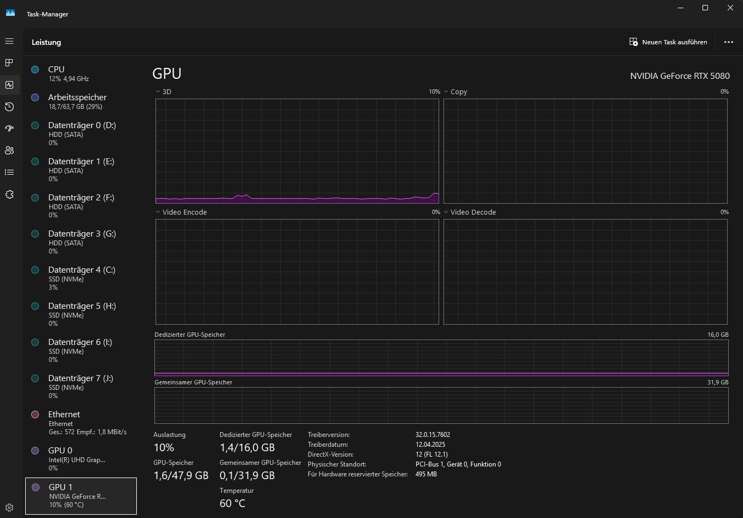Click Neuen Task ausführen button
The height and width of the screenshot is (518, 743).
click(x=669, y=42)
